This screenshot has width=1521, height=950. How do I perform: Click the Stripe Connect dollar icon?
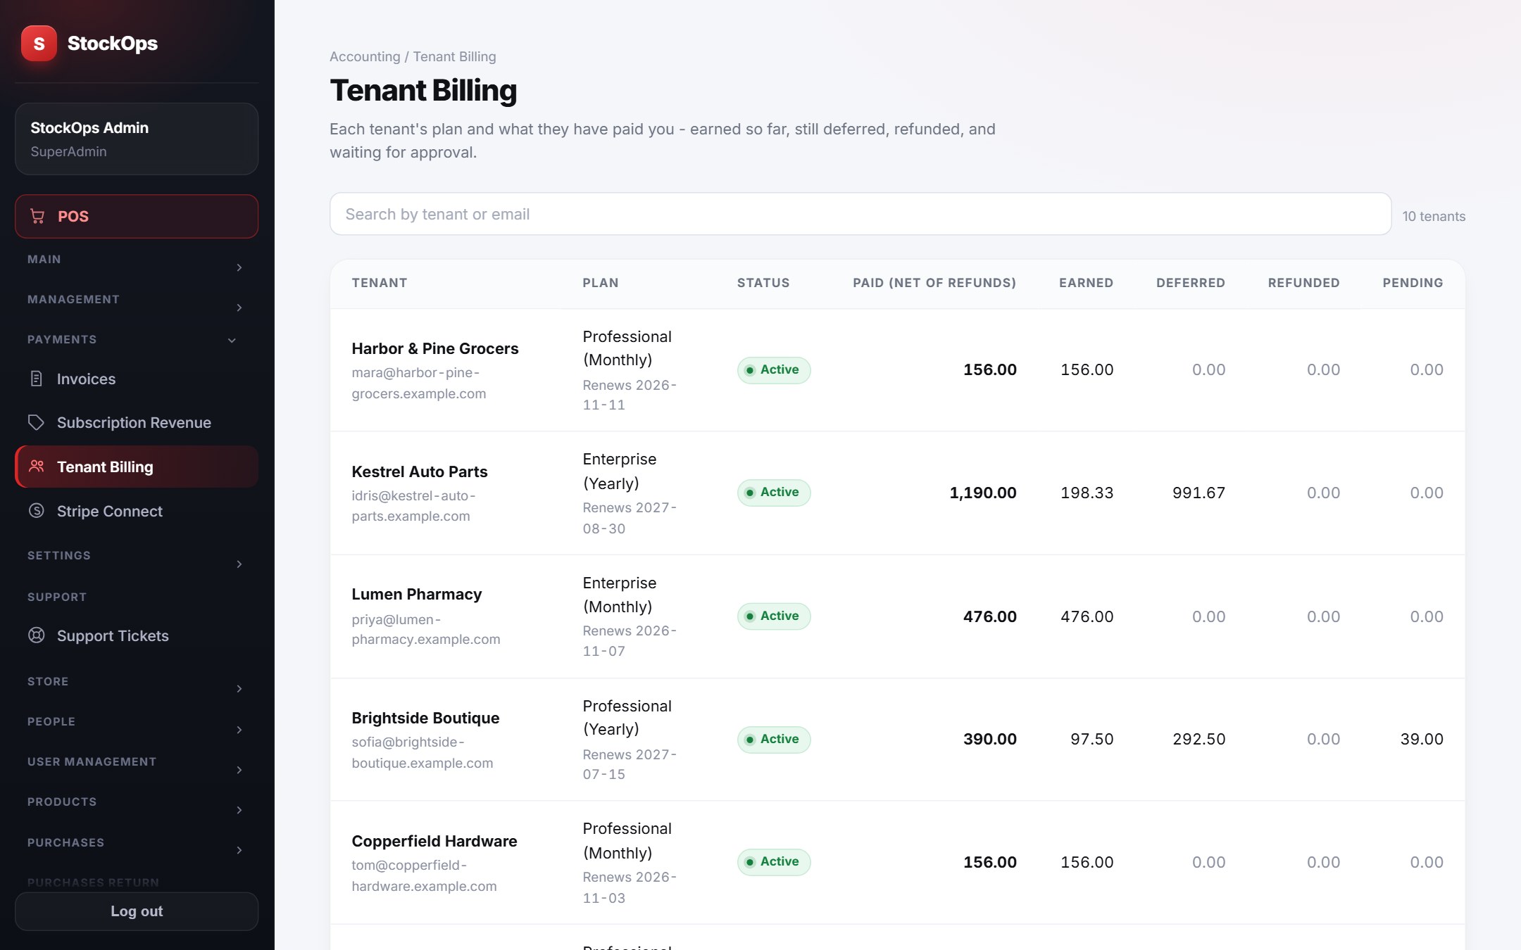(37, 511)
